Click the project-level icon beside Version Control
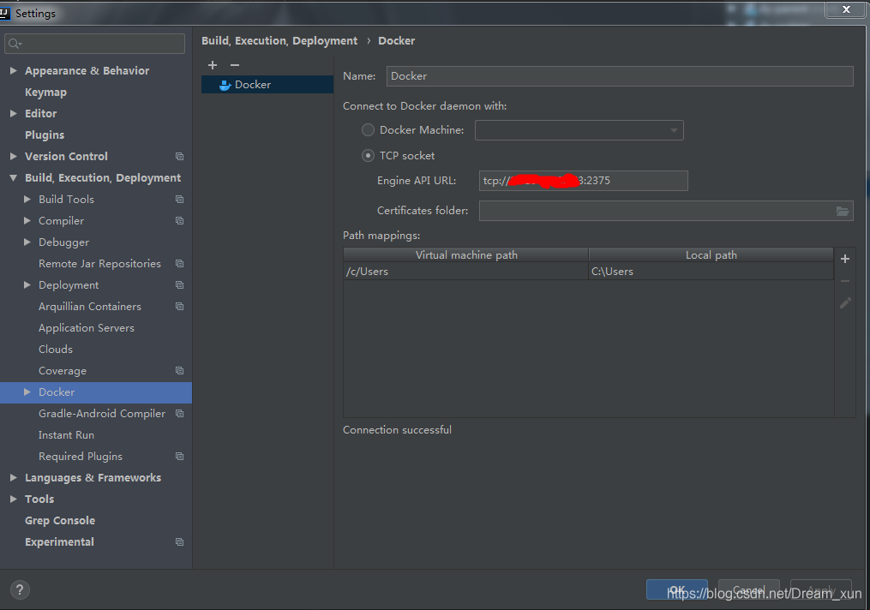This screenshot has width=870, height=610. 179,157
